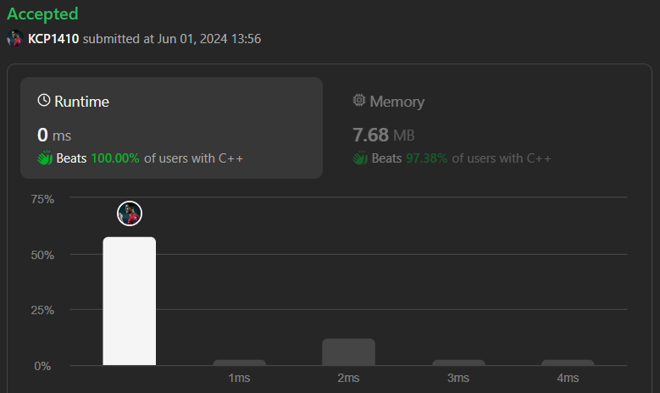Switch to the Memory stats card

482,128
